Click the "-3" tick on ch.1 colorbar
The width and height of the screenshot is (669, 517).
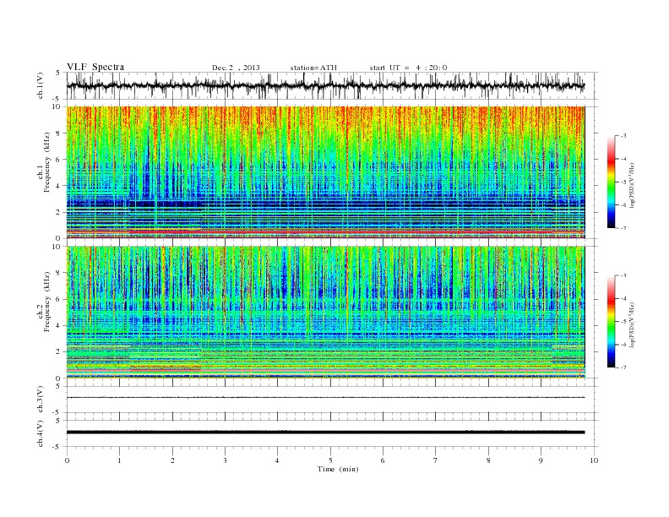pyautogui.click(x=623, y=136)
